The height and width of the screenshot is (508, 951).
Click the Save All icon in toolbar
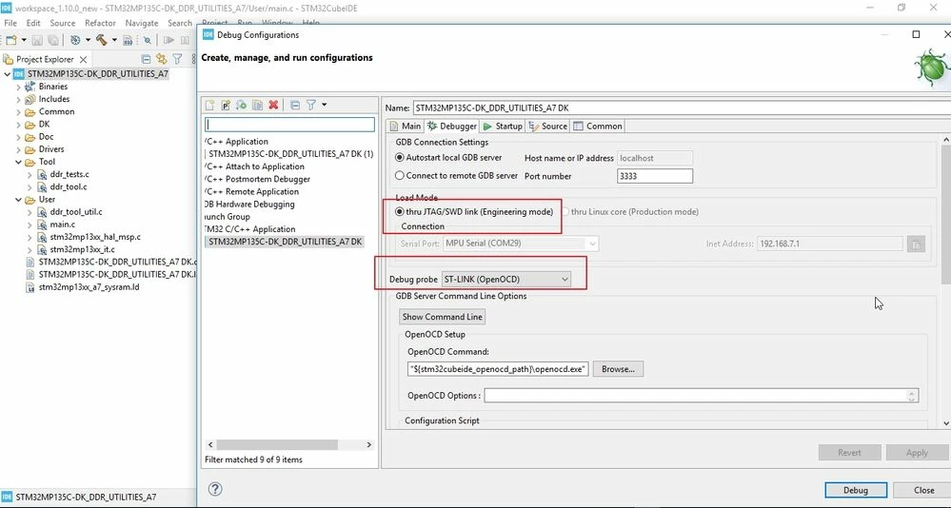pyautogui.click(x=52, y=40)
